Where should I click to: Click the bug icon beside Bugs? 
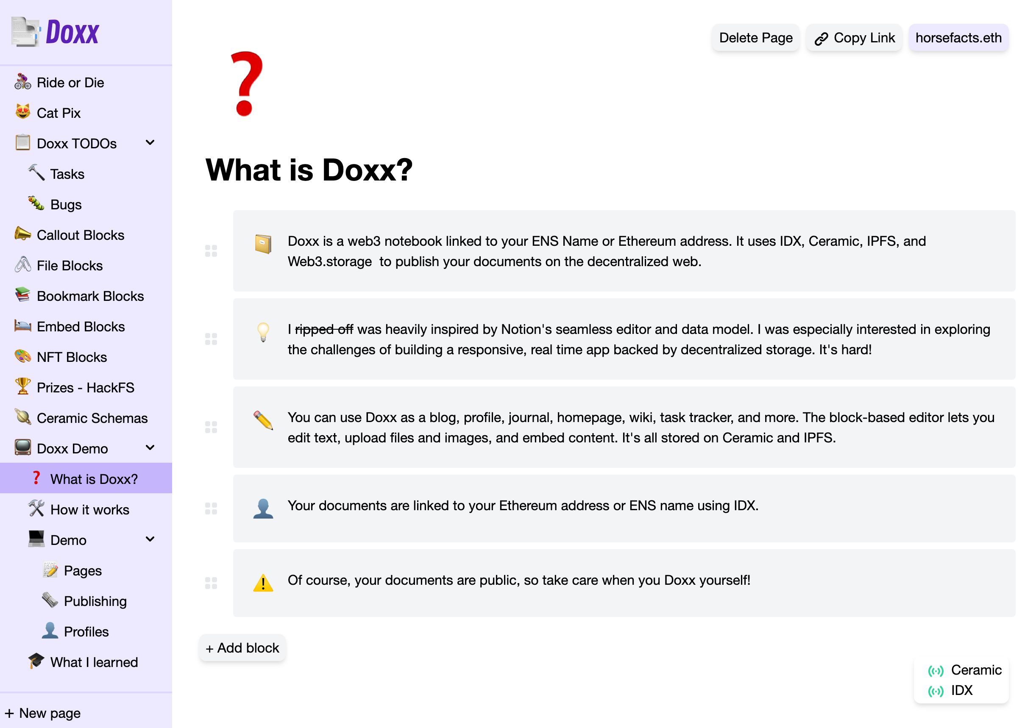[x=36, y=203]
